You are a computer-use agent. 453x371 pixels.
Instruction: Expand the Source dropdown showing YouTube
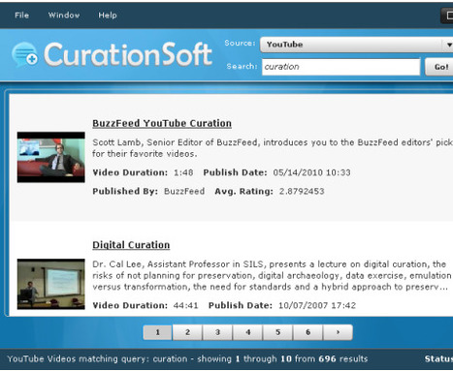[356, 45]
